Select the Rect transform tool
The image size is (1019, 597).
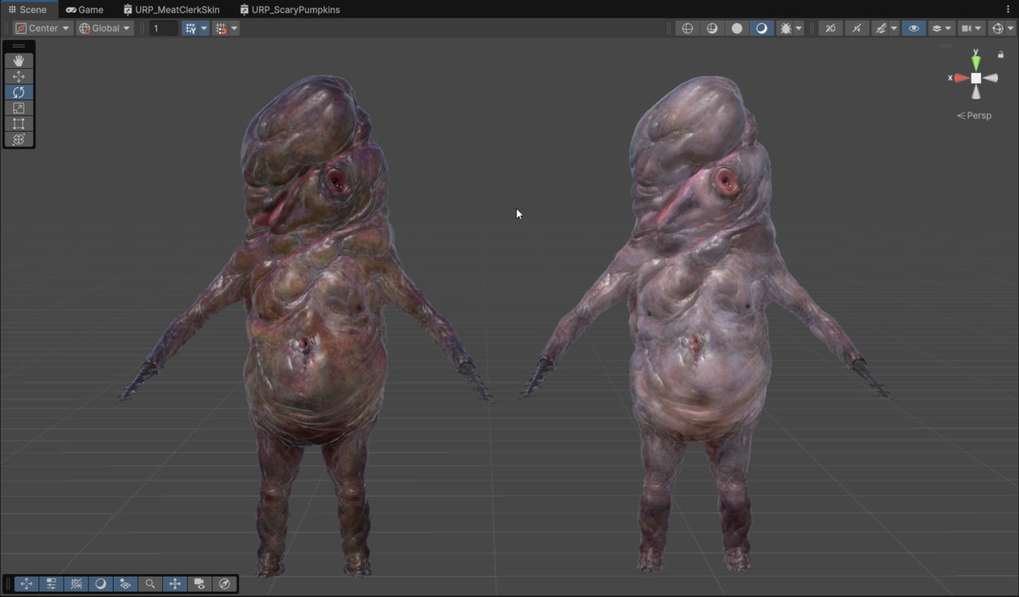click(19, 123)
